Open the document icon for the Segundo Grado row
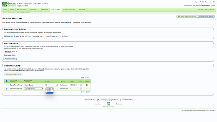Viewport: 217px width, 122px height. 81,88
